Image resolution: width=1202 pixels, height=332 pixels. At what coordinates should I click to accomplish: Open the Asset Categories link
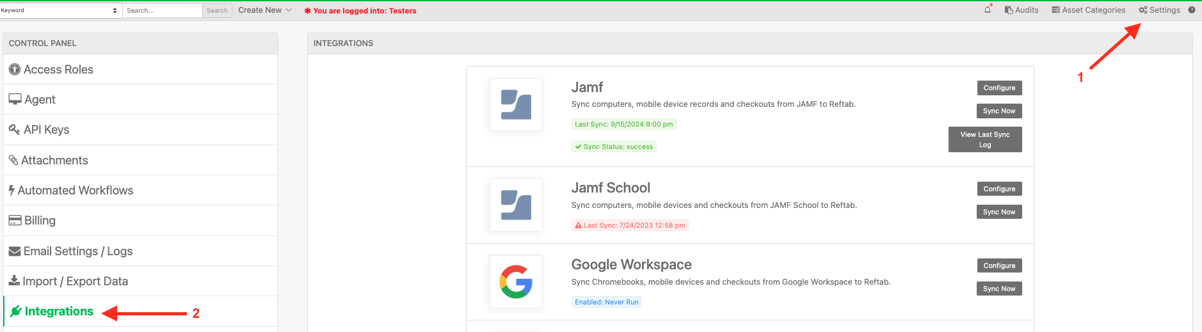pos(1088,10)
